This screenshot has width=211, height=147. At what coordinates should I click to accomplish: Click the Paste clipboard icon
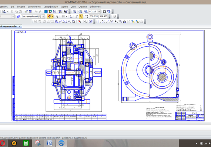(x=20, y=11)
